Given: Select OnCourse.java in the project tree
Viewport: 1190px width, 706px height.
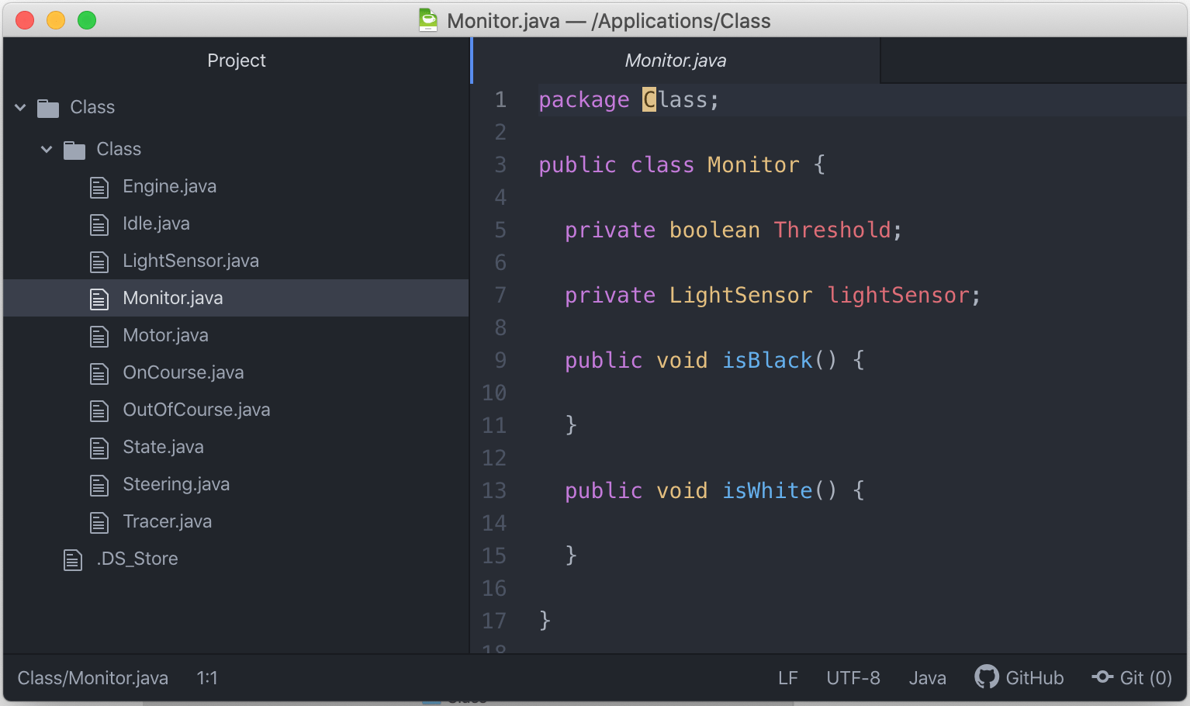Looking at the screenshot, I should [183, 372].
